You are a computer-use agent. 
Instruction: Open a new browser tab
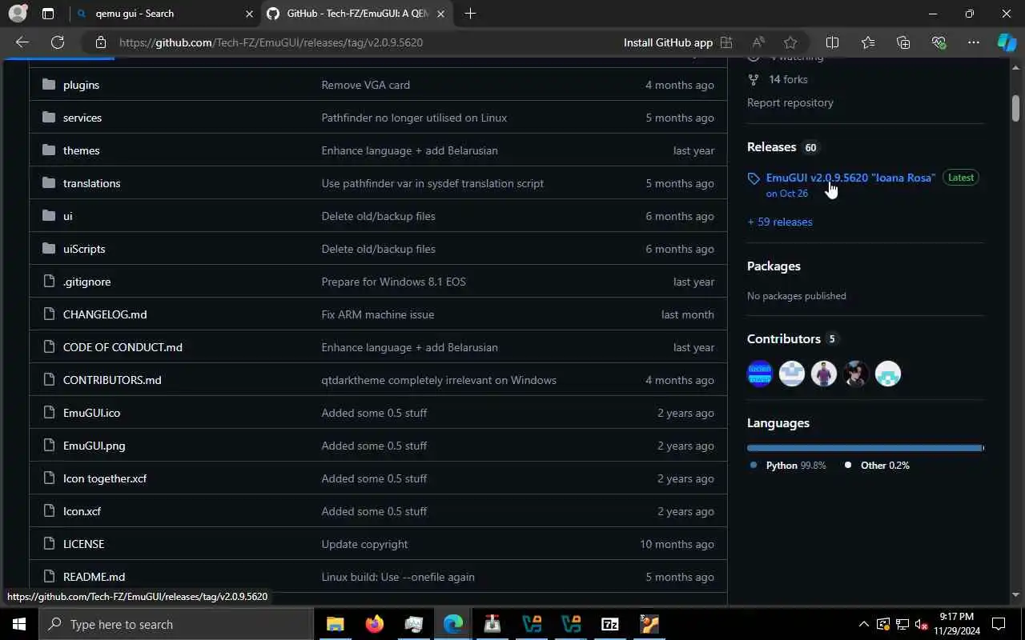(x=470, y=14)
